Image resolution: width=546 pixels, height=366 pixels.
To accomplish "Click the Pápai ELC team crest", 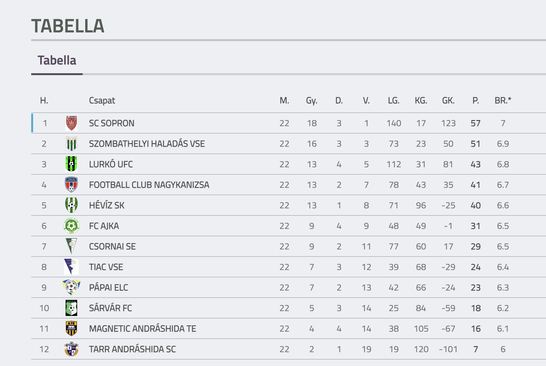I will (x=71, y=288).
